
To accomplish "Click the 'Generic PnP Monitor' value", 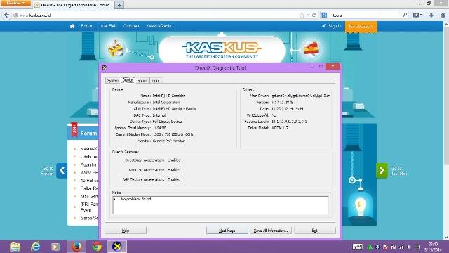I will tap(168, 141).
